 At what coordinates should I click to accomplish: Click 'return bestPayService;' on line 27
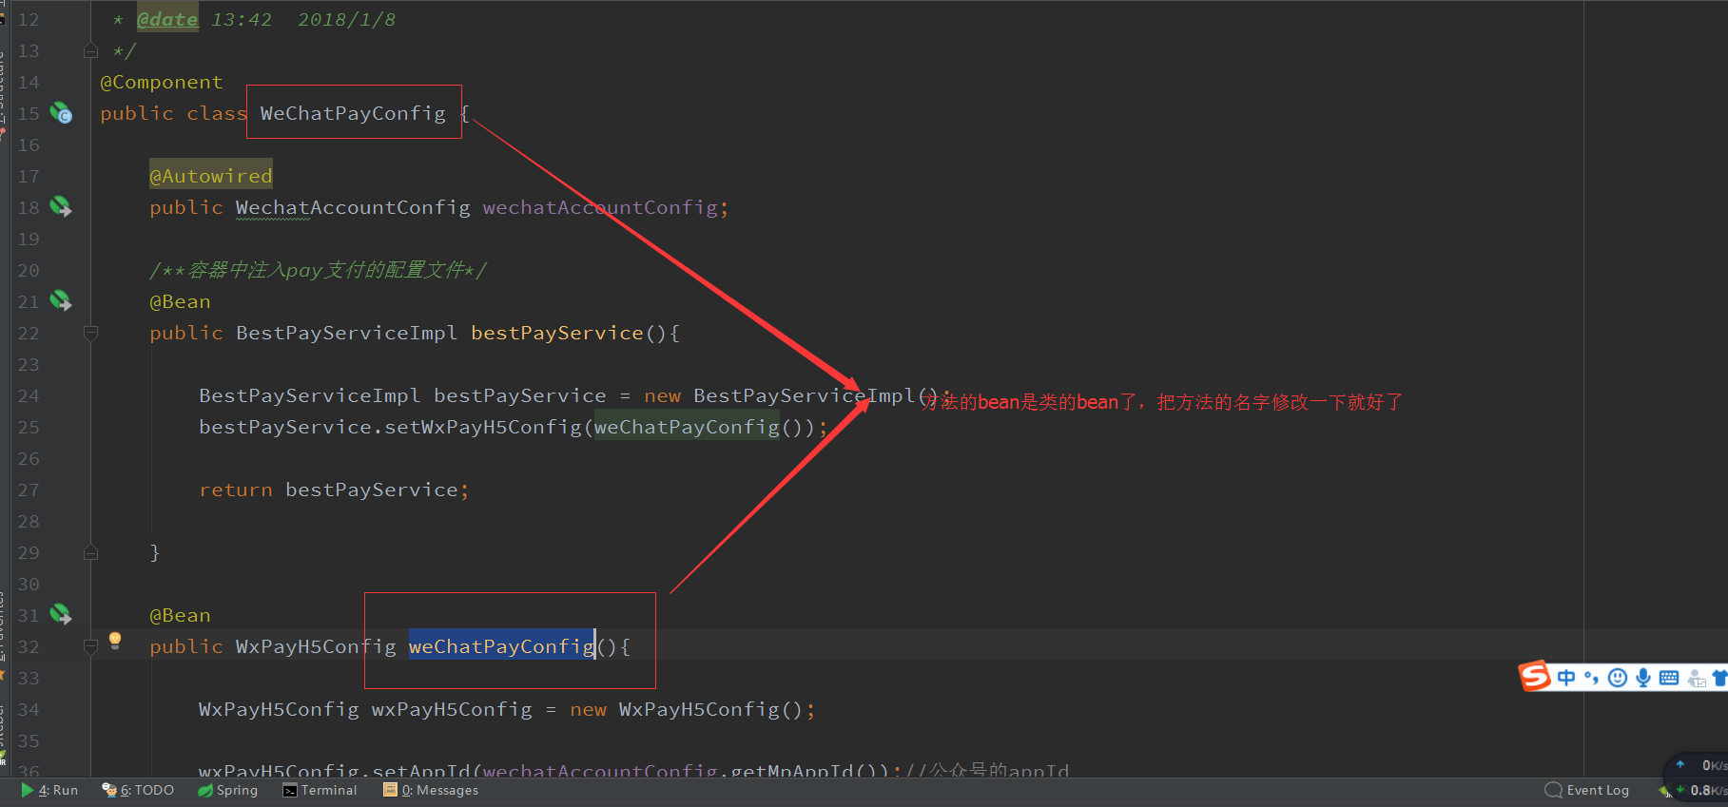click(334, 490)
